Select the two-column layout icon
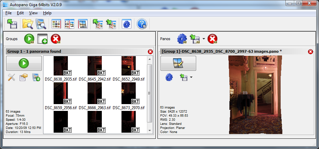Viewport: 319px width, 149px height. (69, 24)
